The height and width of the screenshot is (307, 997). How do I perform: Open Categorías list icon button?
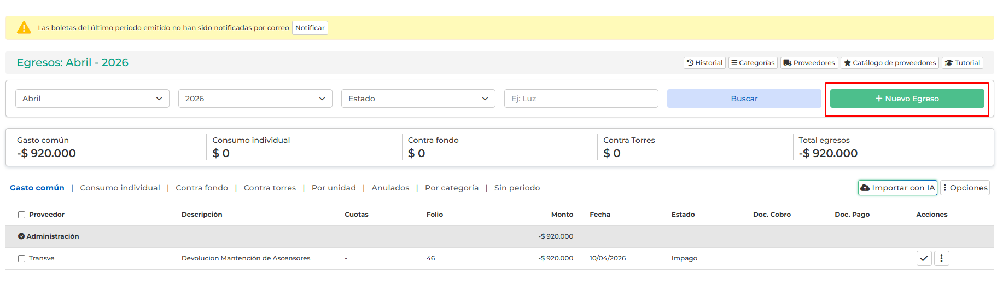753,63
